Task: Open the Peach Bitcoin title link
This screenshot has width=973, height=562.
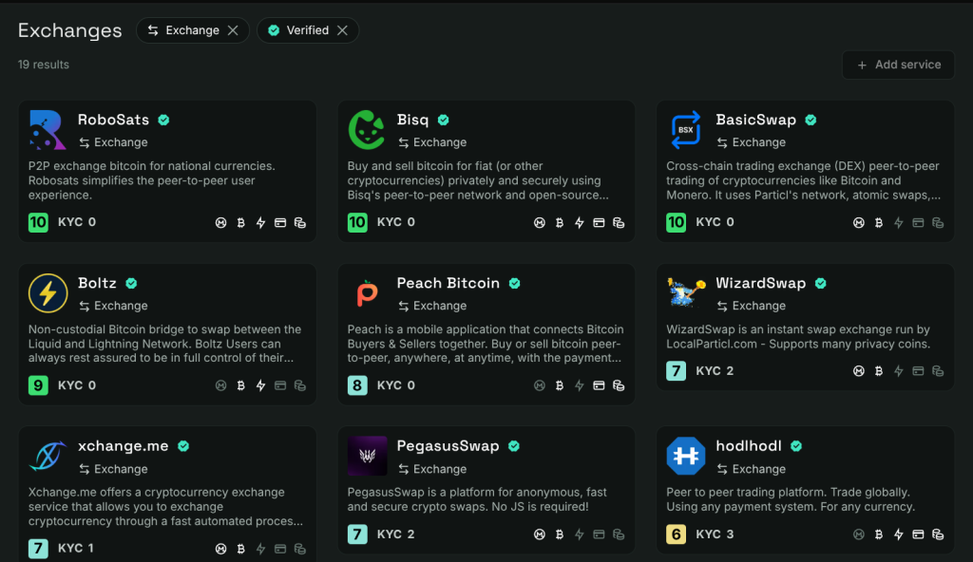Action: (448, 283)
